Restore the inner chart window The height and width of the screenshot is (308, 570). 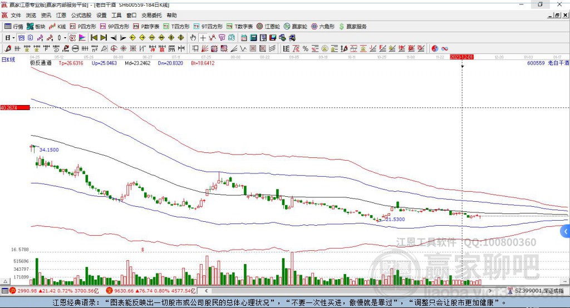tap(557, 15)
